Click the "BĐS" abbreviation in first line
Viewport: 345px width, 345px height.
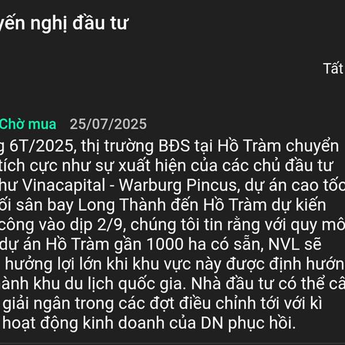pyautogui.click(x=174, y=146)
